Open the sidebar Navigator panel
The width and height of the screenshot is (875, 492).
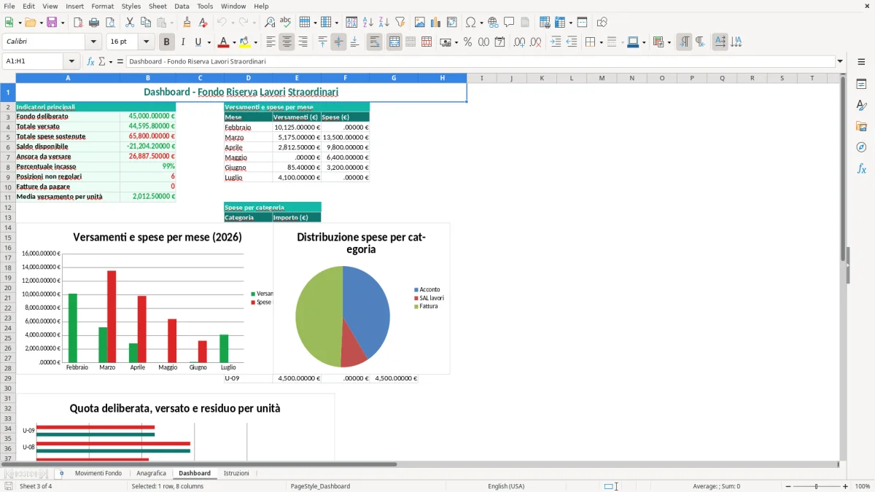coord(861,147)
